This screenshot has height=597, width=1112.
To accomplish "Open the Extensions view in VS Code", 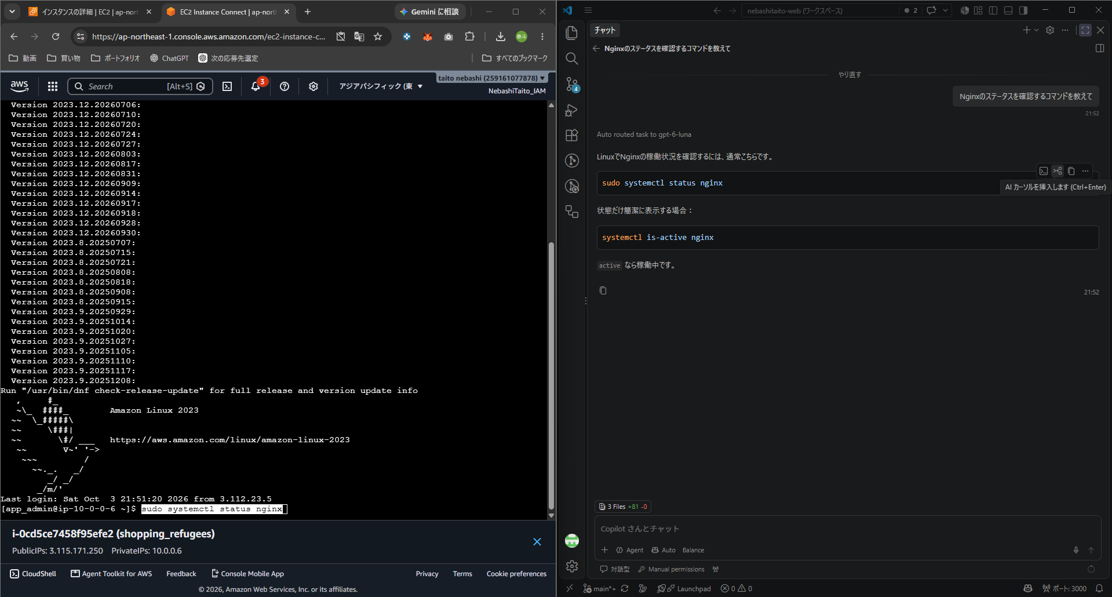I will pos(572,136).
